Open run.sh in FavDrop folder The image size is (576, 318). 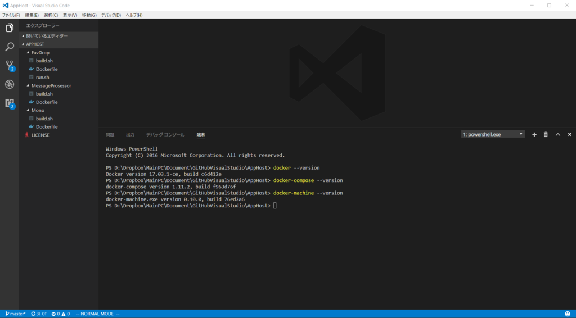[x=42, y=77]
